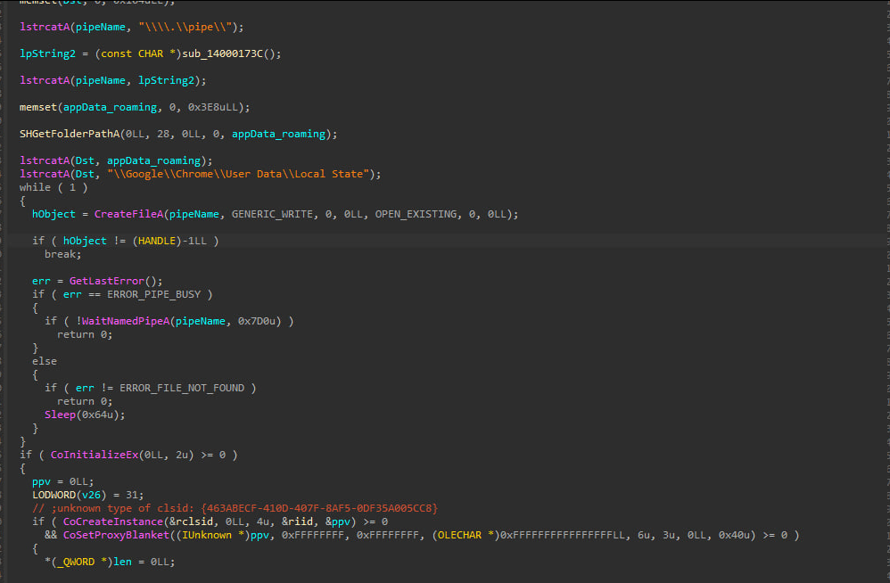
Task: Click the while ( 1 ) statement
Action: 54,187
